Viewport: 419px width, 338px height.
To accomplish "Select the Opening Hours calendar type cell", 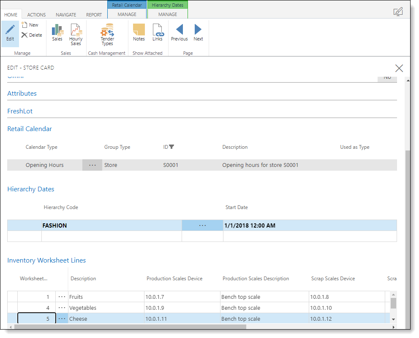I will [x=45, y=165].
